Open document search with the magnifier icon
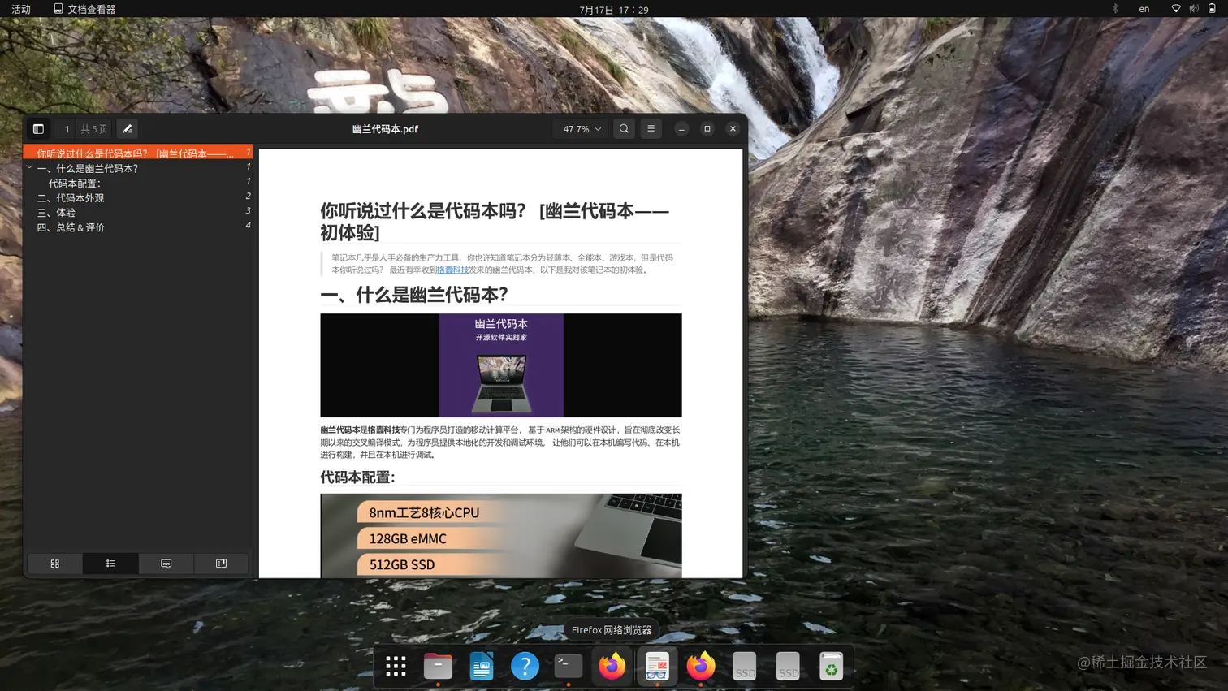1228x691 pixels. (x=624, y=128)
